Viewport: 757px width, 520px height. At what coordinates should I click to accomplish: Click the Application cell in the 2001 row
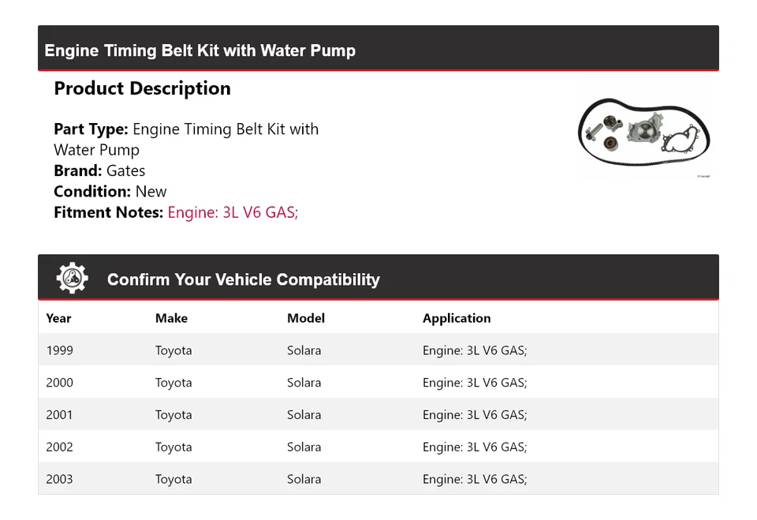click(475, 415)
